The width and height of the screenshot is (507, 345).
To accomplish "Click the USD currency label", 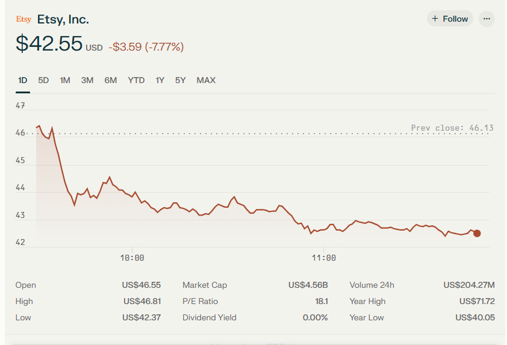I will pos(94,48).
